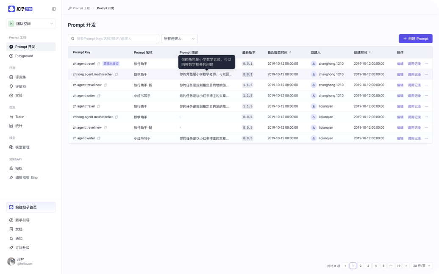Click 调用记录 for liqianqian zh.agent.travel row
The height and width of the screenshot is (274, 439).
pyautogui.click(x=414, y=106)
